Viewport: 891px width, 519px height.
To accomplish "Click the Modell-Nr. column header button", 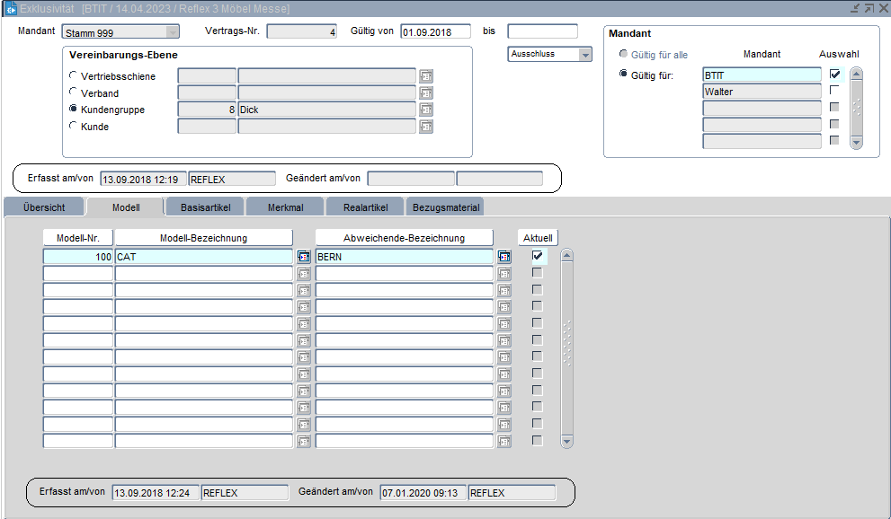I will (x=78, y=238).
